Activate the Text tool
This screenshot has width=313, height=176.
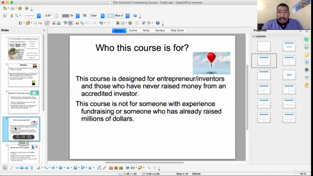pyautogui.click(x=32, y=168)
